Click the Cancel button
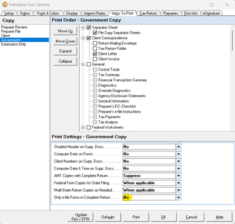 pos(192,217)
